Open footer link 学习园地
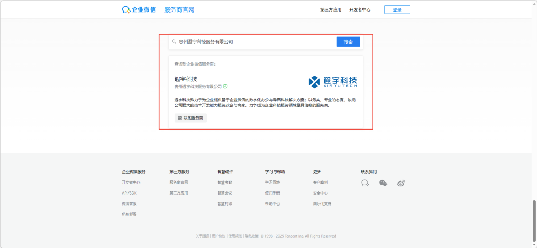Viewport: 537px width, 248px height. (273, 182)
